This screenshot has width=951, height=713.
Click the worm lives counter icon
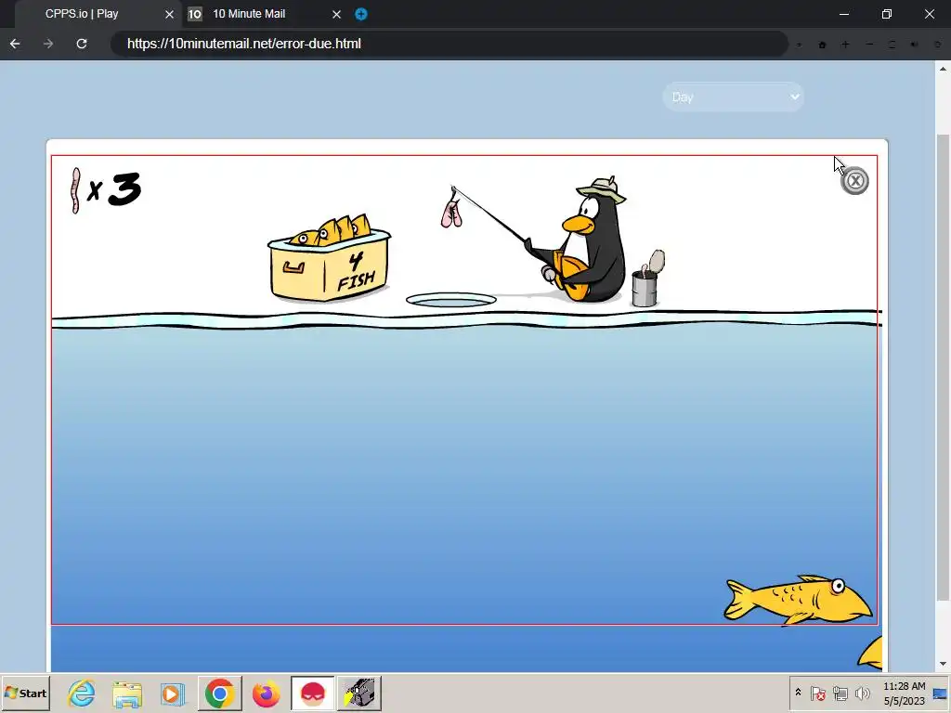(76, 190)
